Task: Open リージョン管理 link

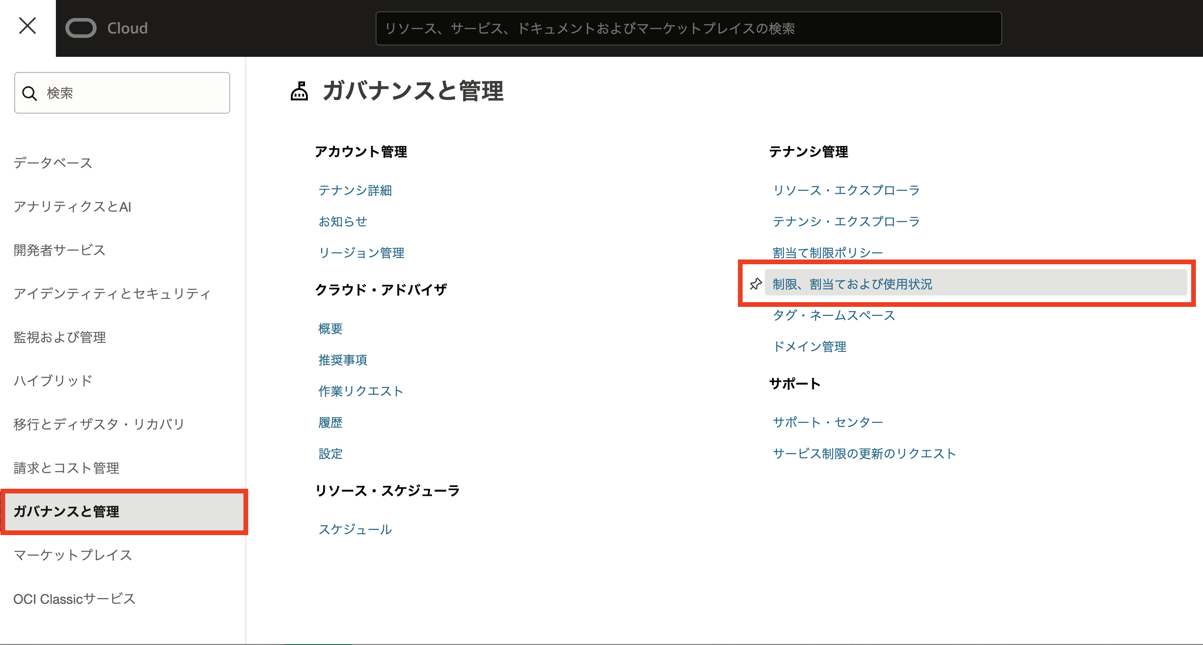Action: tap(361, 253)
